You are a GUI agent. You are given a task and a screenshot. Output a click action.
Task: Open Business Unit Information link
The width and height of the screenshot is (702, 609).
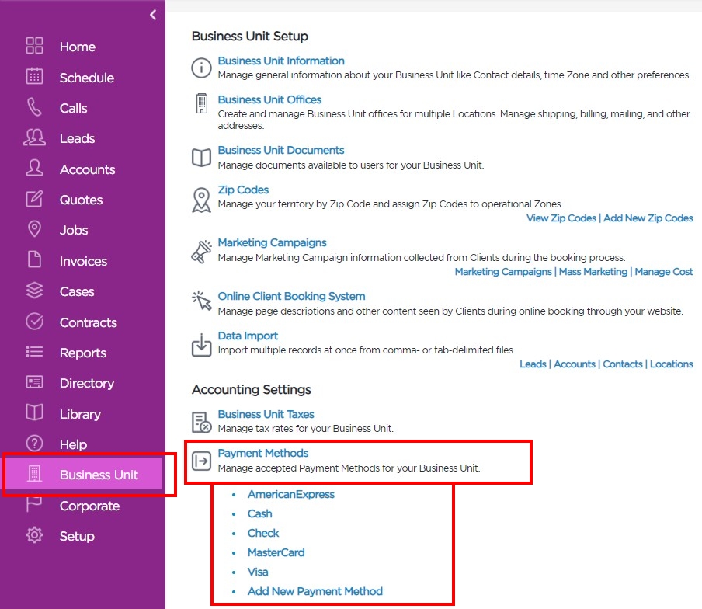click(281, 61)
